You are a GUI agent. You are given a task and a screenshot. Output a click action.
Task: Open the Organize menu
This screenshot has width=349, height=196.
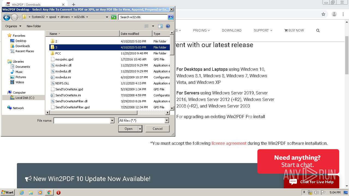[x=13, y=26]
